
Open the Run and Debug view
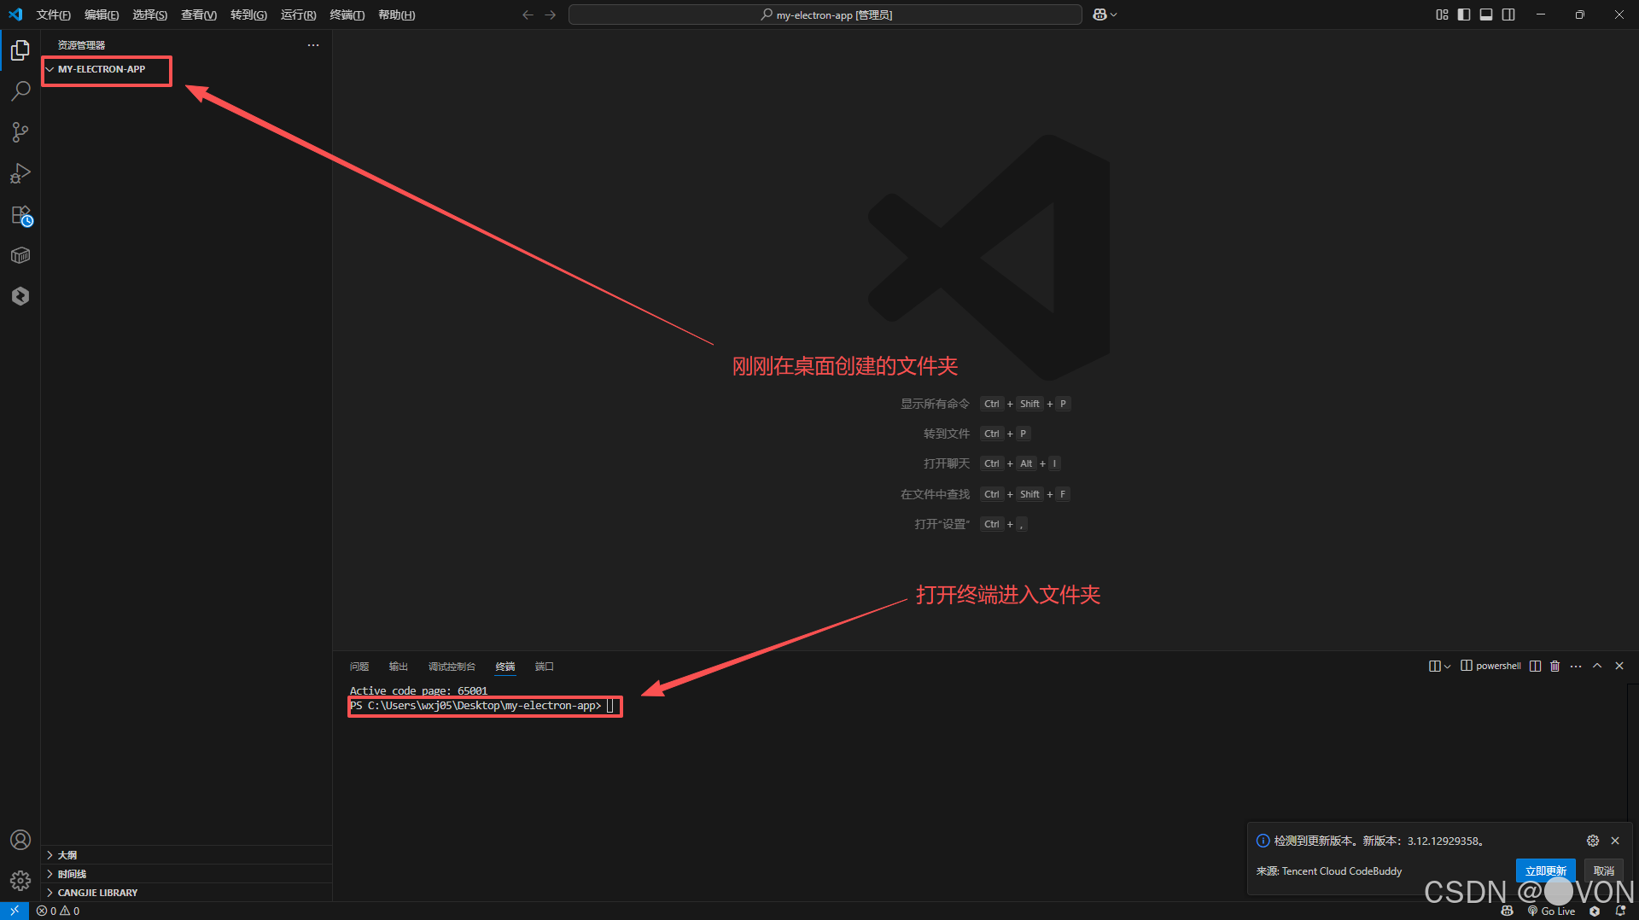20,173
